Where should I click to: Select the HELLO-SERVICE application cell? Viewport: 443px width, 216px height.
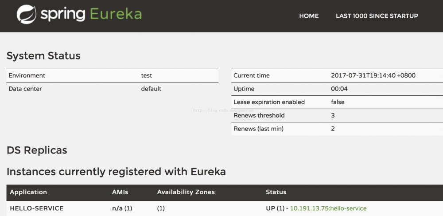tap(37, 208)
